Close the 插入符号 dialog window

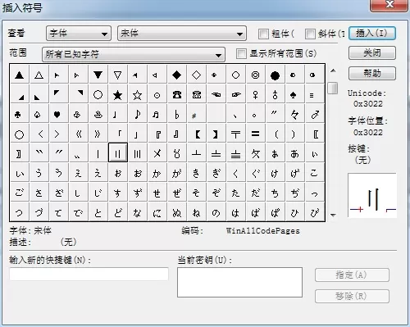pyautogui.click(x=389, y=5)
